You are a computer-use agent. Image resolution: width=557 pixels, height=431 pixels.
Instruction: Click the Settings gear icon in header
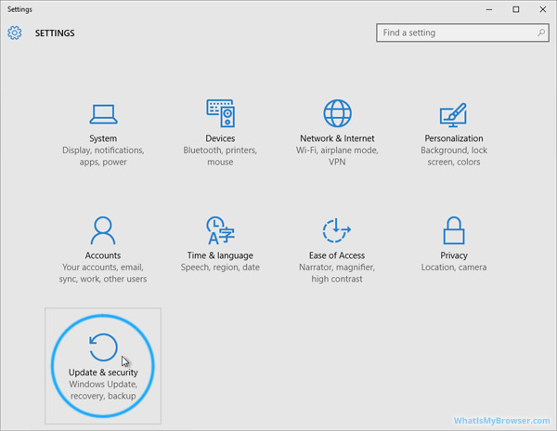15,33
